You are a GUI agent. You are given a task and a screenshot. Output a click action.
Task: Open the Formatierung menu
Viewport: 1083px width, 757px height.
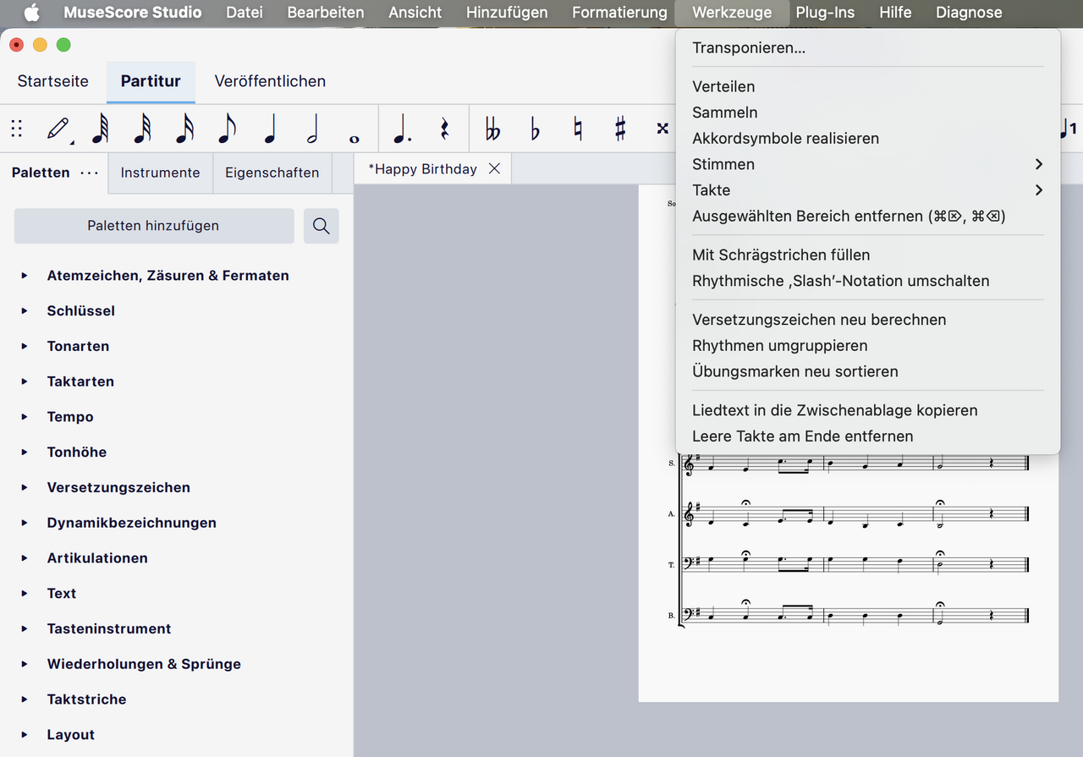[619, 13]
